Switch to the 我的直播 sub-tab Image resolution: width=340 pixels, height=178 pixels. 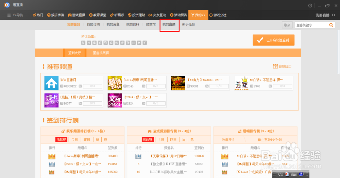[x=169, y=24]
